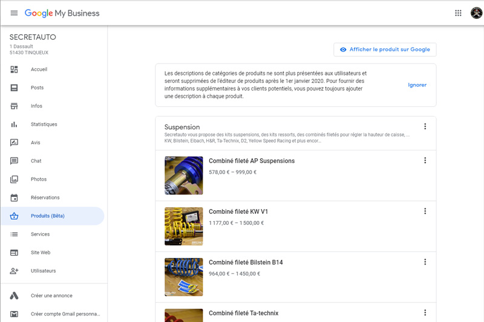This screenshot has height=322, width=484.
Task: Open the Services section
Action: point(40,234)
